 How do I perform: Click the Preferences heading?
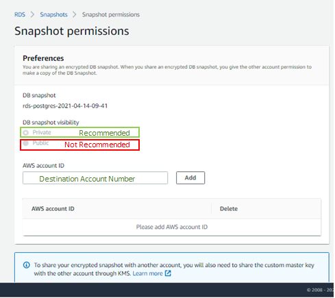pyautogui.click(x=43, y=58)
